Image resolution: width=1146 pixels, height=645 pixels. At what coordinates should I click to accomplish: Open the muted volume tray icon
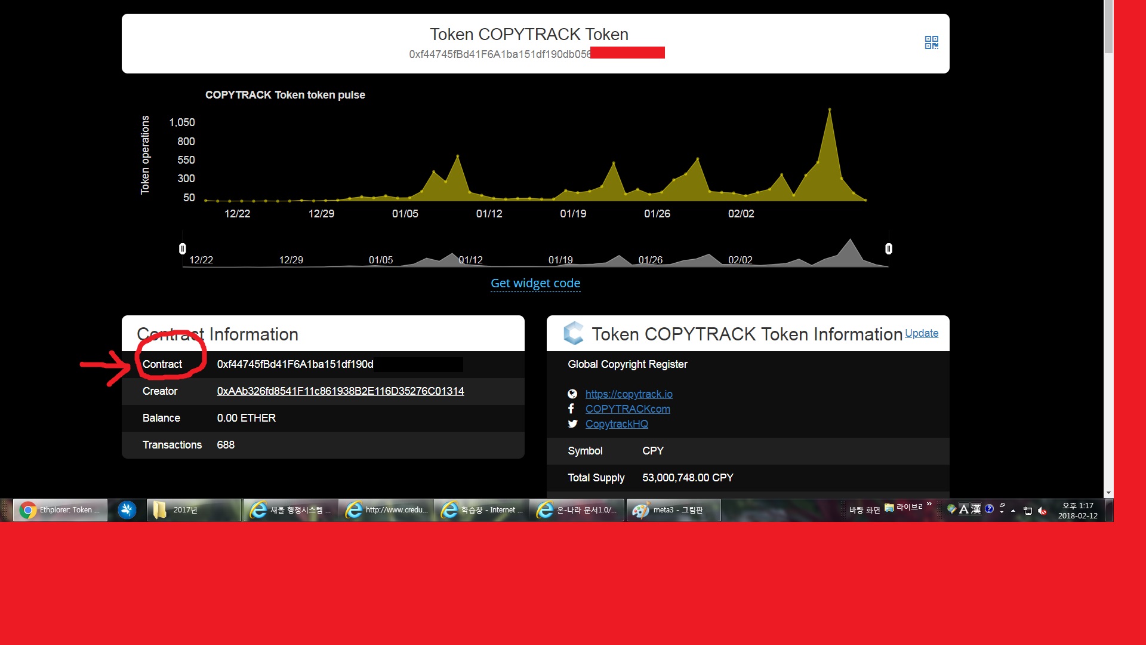(1042, 511)
